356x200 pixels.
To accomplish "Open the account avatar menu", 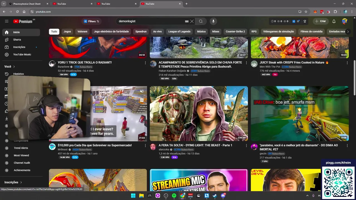I will [345, 21].
